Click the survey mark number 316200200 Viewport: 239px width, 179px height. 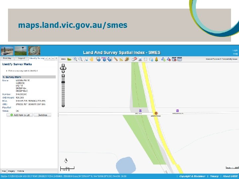click(21, 94)
